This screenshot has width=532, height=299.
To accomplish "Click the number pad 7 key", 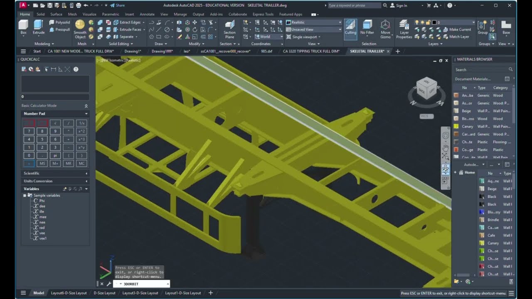I will pyautogui.click(x=29, y=131).
